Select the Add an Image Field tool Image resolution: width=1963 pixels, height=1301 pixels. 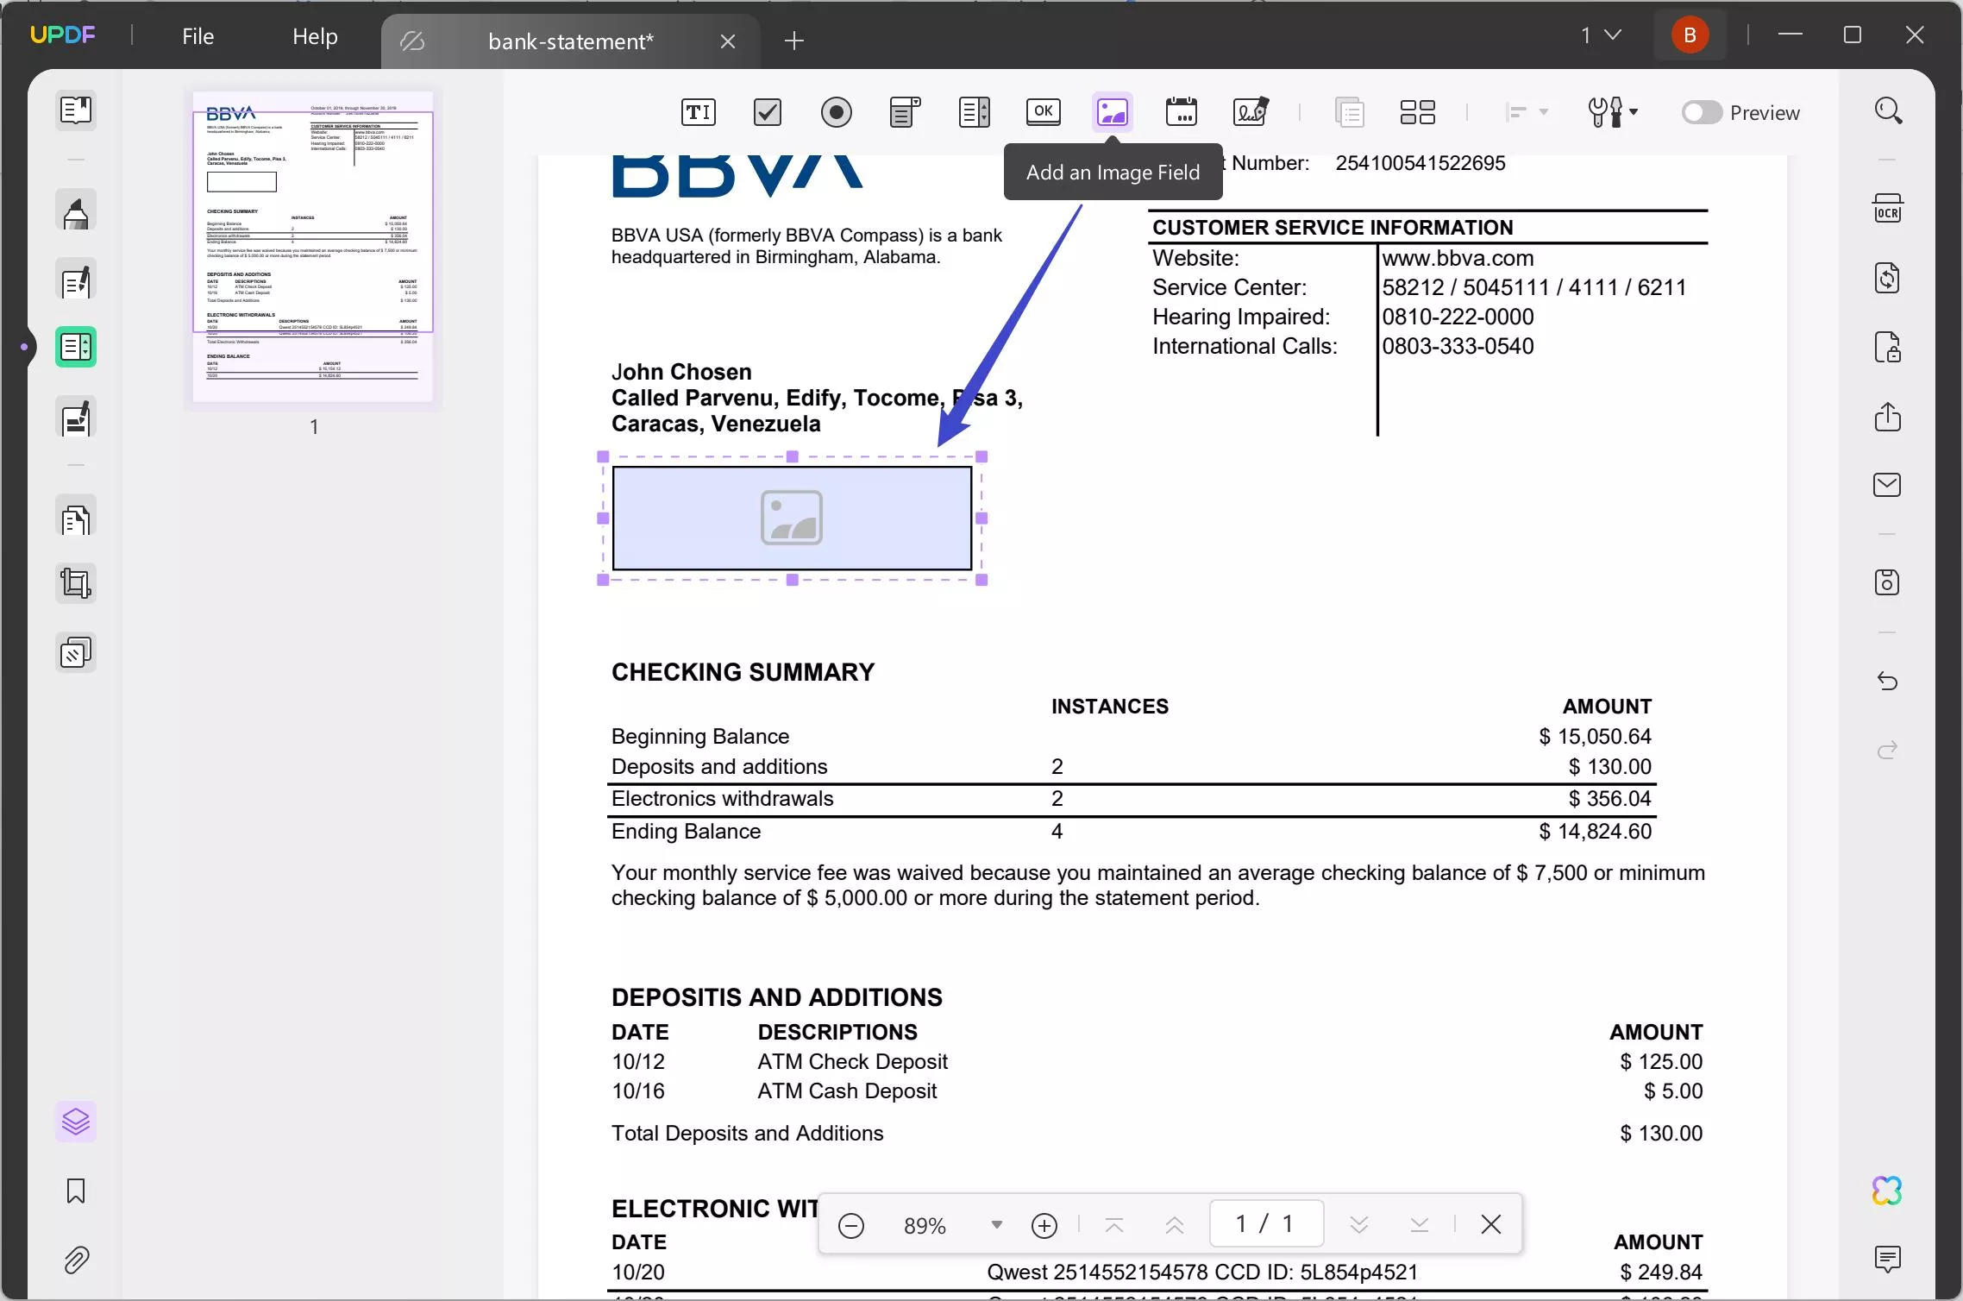point(1112,112)
